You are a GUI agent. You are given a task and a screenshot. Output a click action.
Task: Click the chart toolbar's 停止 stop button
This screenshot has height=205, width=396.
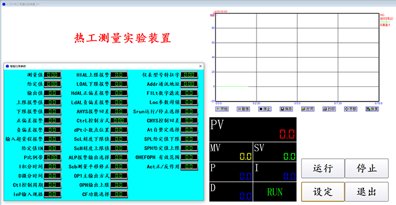265,109
